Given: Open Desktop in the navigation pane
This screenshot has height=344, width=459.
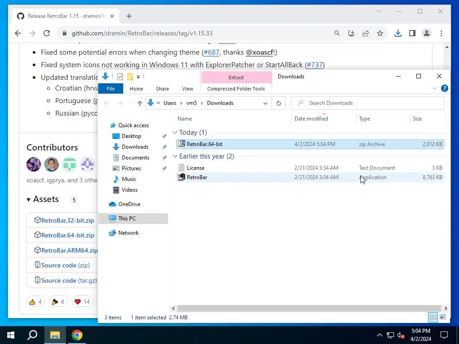Looking at the screenshot, I should [131, 136].
